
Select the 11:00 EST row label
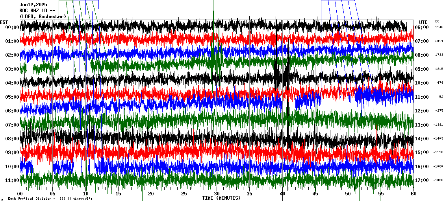[x=13, y=180]
